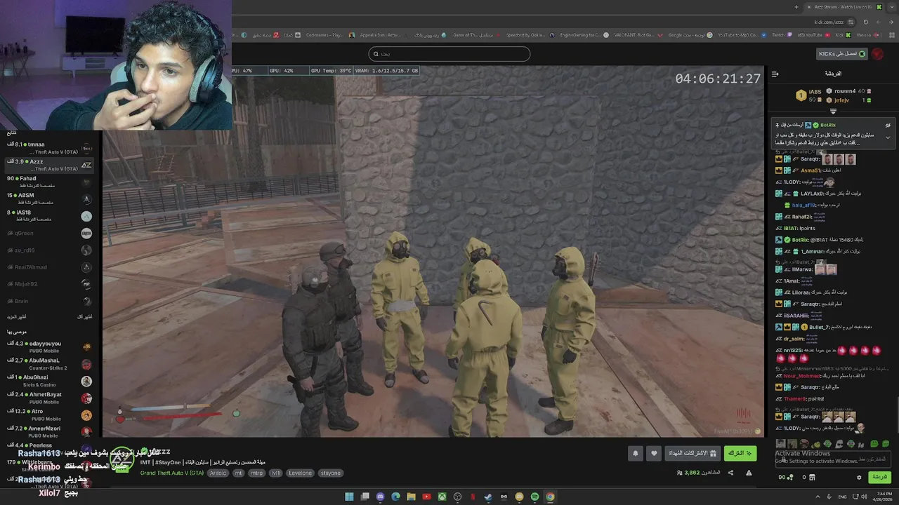Click the browser address bar kick.com/azzz
This screenshot has width=899, height=505.
click(827, 22)
